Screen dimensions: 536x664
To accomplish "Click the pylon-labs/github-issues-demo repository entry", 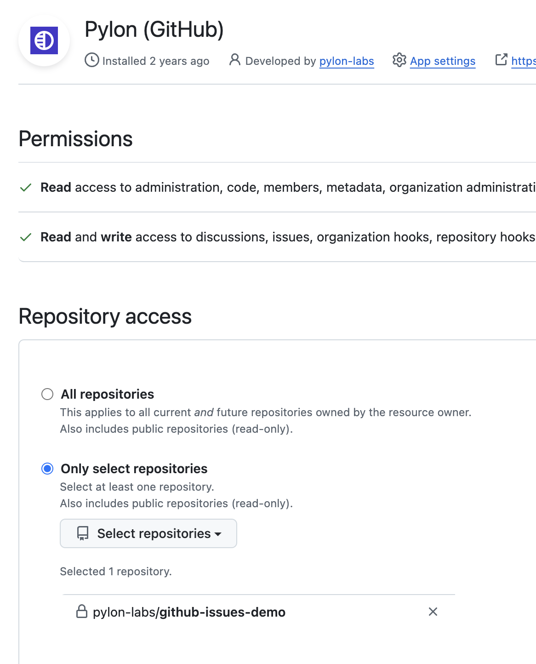I will (x=189, y=612).
